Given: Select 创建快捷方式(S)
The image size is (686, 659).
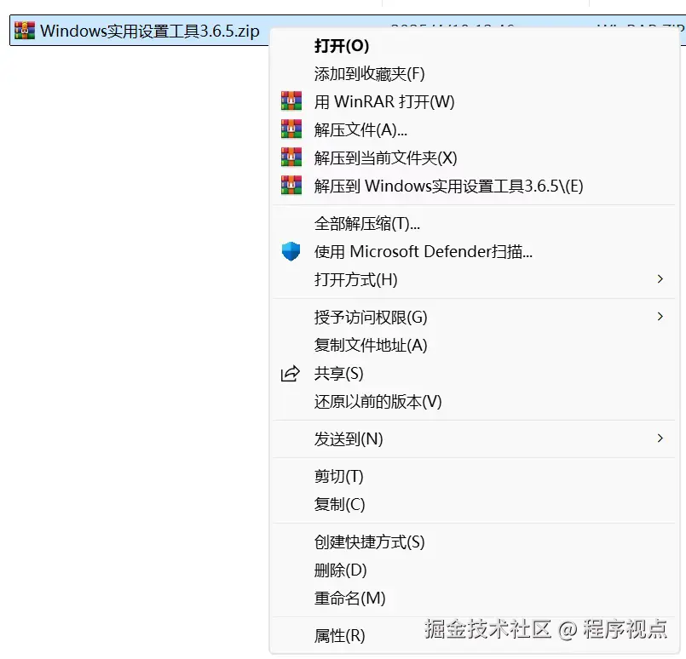Looking at the screenshot, I should pyautogui.click(x=474, y=542).
